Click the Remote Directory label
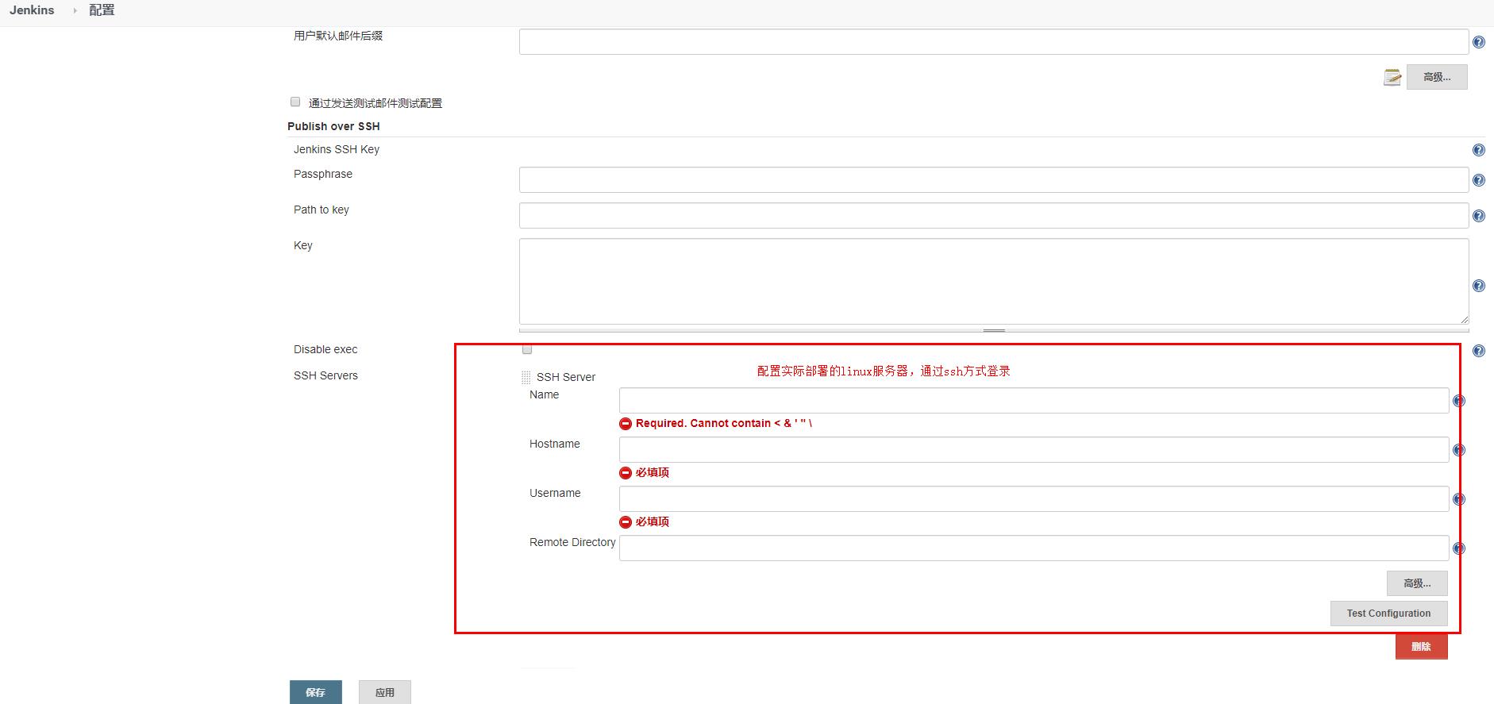The width and height of the screenshot is (1494, 704). point(572,542)
